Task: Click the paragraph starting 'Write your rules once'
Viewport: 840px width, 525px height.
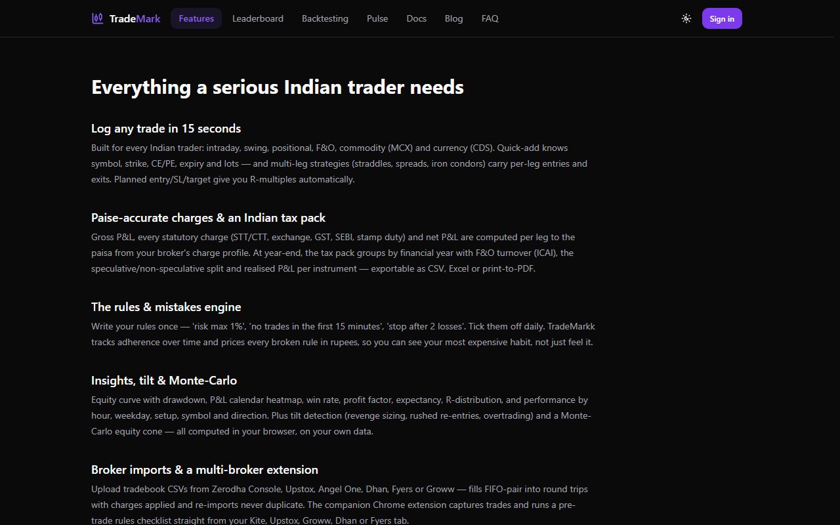Action: [x=343, y=334]
